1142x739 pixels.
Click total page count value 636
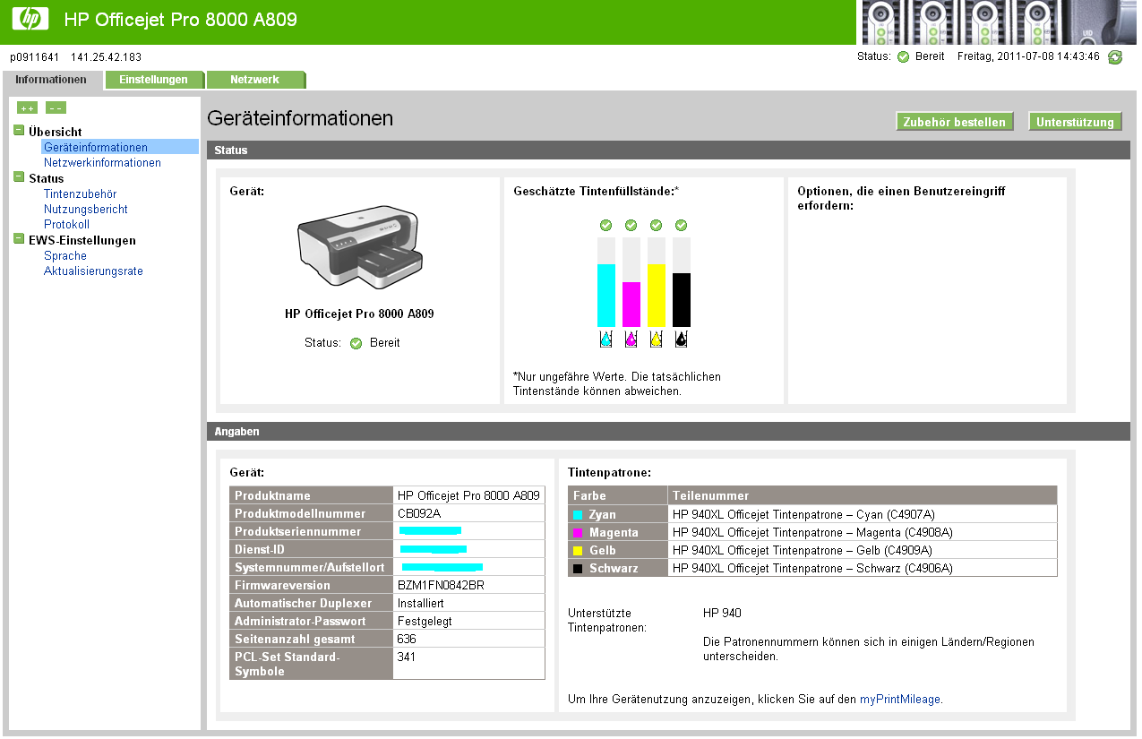(x=407, y=639)
